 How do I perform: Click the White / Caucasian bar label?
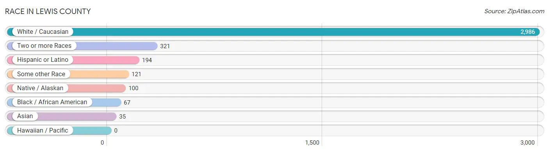click(43, 31)
